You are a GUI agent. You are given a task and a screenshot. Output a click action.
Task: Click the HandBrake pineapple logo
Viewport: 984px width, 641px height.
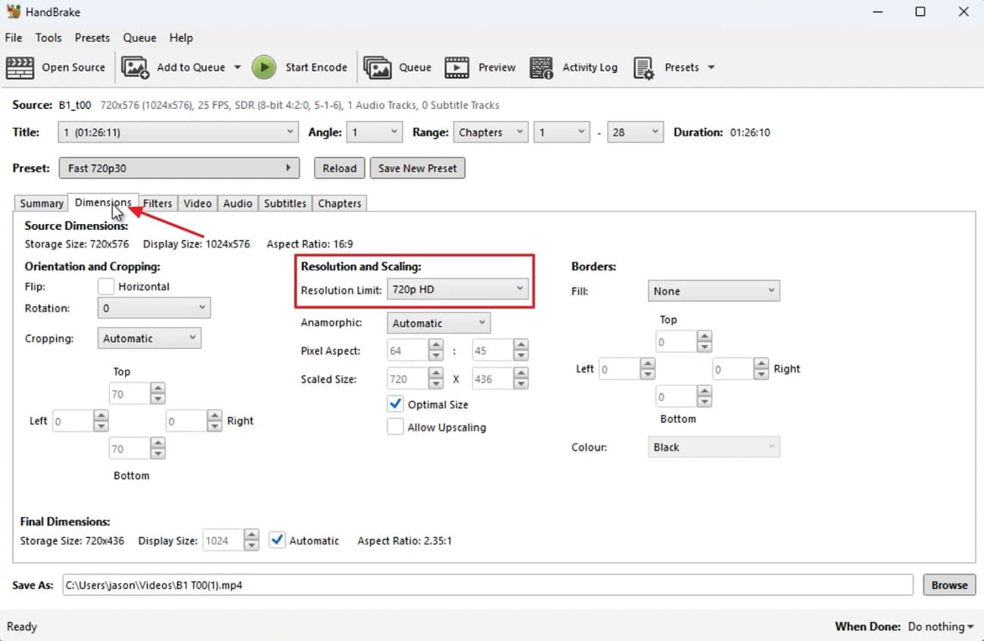point(14,11)
